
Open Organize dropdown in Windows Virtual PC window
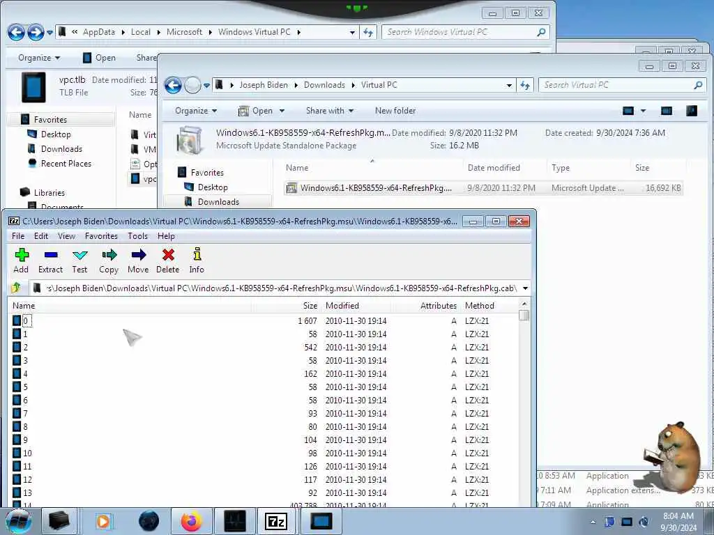(x=39, y=58)
